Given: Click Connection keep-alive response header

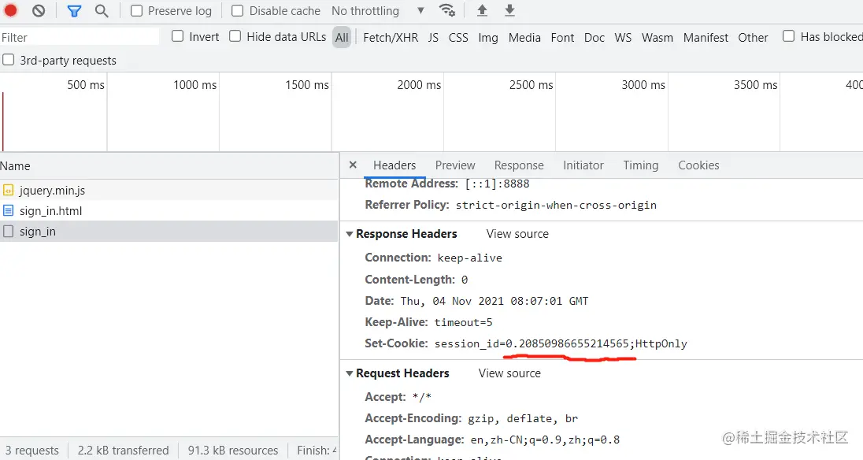Looking at the screenshot, I should pyautogui.click(x=433, y=258).
